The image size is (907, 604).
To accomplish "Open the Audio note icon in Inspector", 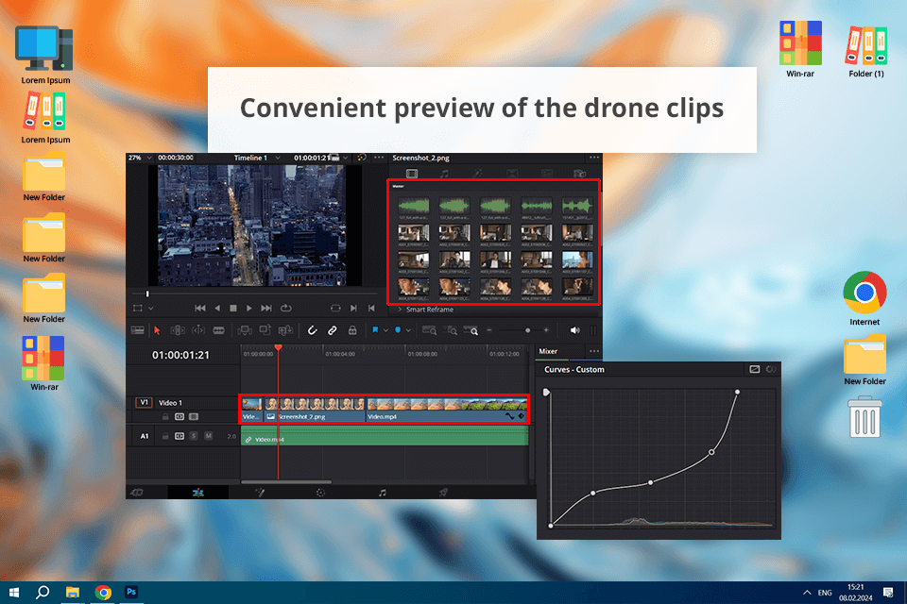I will point(444,174).
